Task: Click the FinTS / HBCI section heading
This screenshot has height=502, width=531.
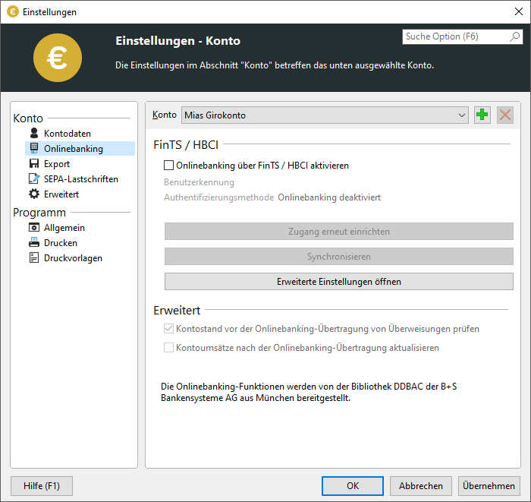Action: pos(186,145)
